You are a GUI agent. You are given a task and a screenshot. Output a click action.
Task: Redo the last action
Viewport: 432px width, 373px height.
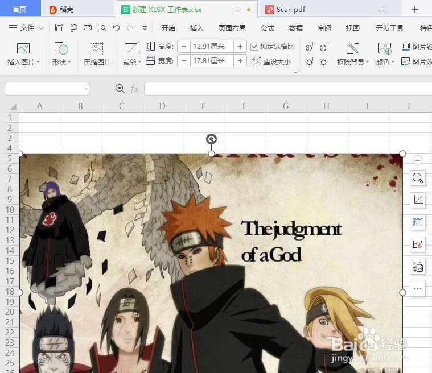[130, 27]
